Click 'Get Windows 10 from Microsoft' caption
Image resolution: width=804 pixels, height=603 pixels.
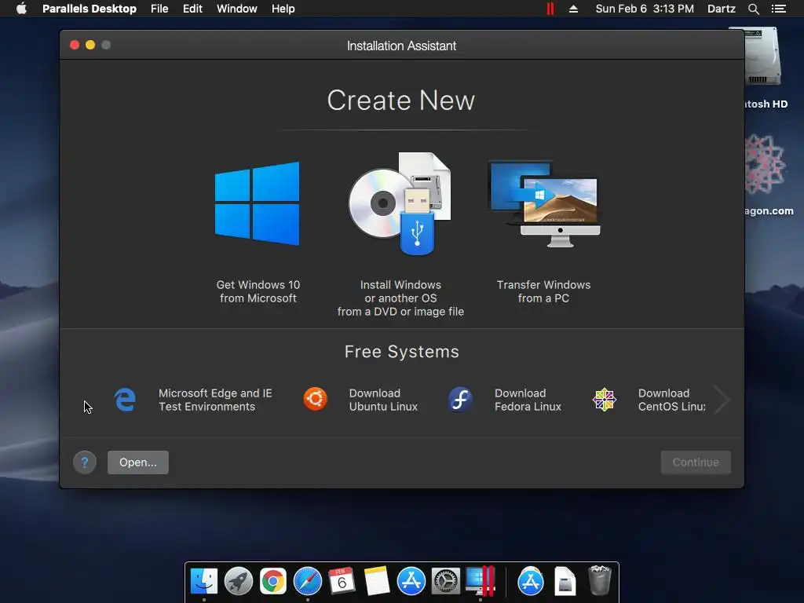258,291
